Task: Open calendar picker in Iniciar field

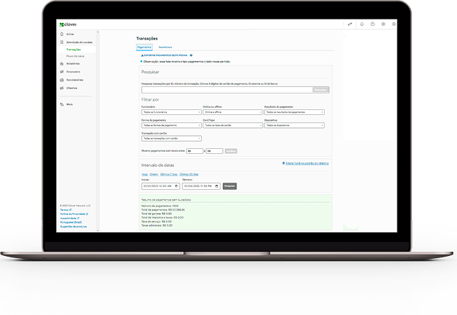Action: (176, 186)
